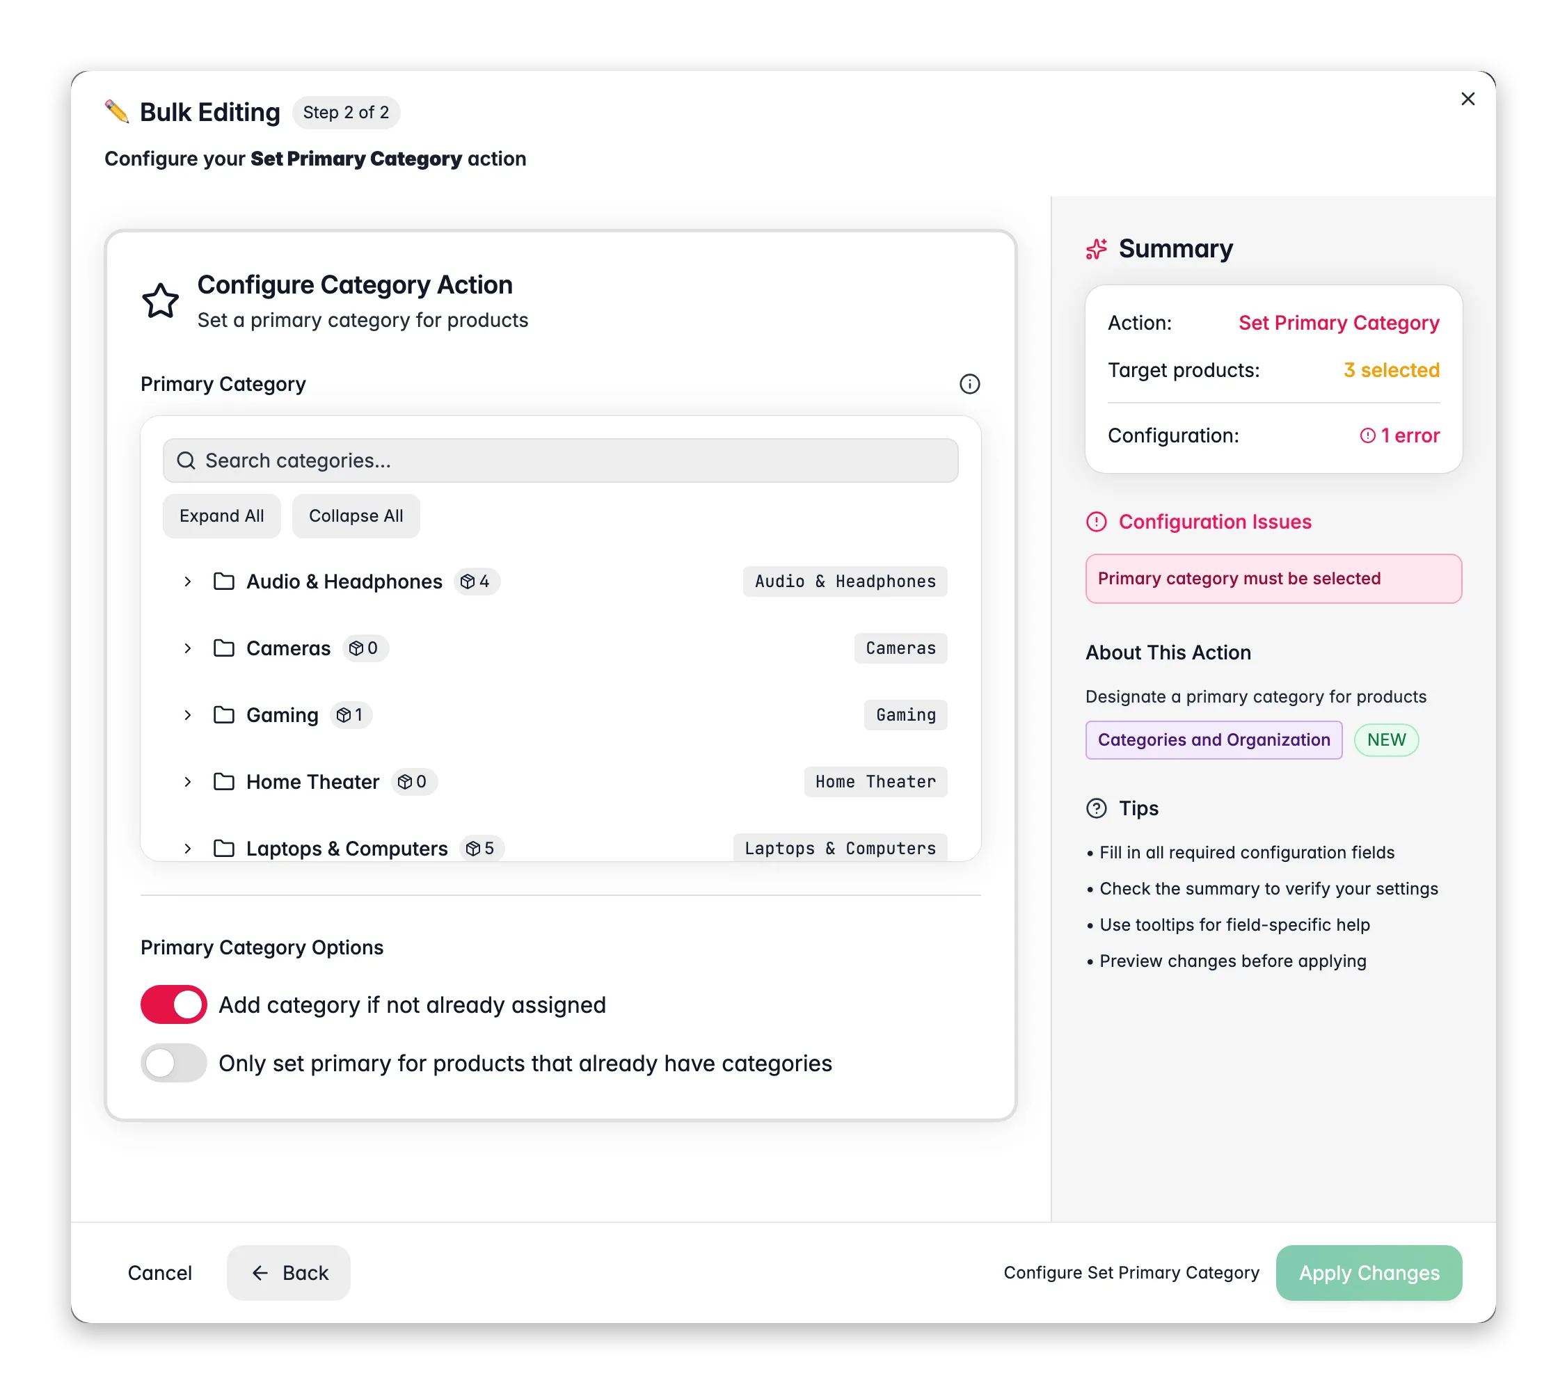
Task: Click the Audio & Headphones folder icon
Action: 224,582
